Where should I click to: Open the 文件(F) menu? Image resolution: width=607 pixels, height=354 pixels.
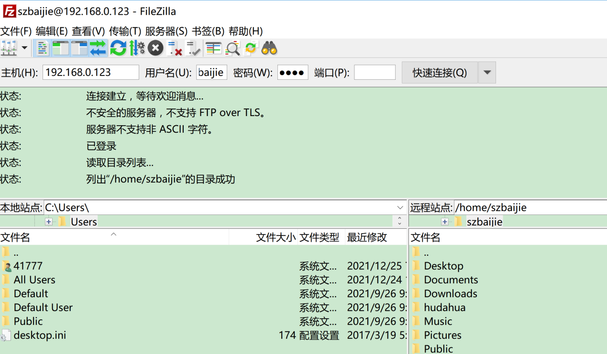[x=16, y=31]
